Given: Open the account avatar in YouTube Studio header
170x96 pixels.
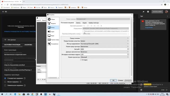Looking at the screenshot, I should [x=167, y=11].
